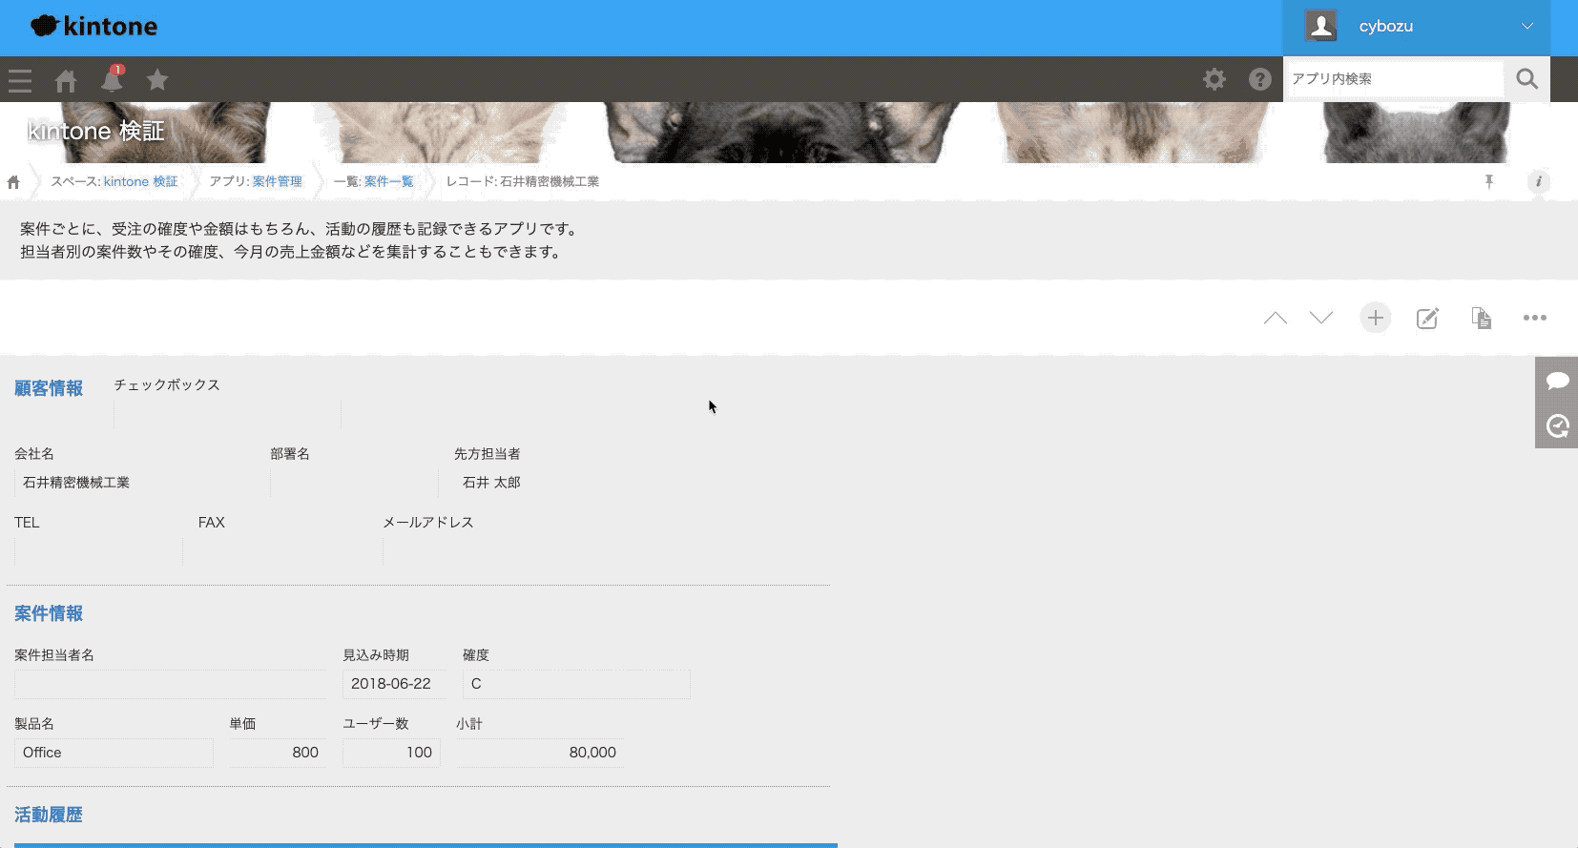Open the hamburger navigation menu

[20, 80]
